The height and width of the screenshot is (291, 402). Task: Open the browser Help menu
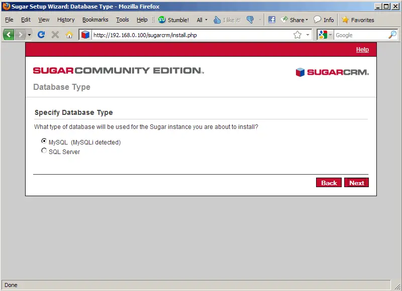coord(142,20)
